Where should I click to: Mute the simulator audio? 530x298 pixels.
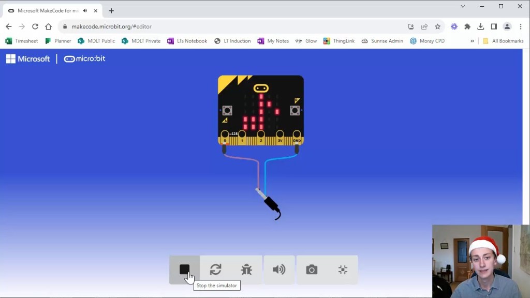pyautogui.click(x=279, y=270)
